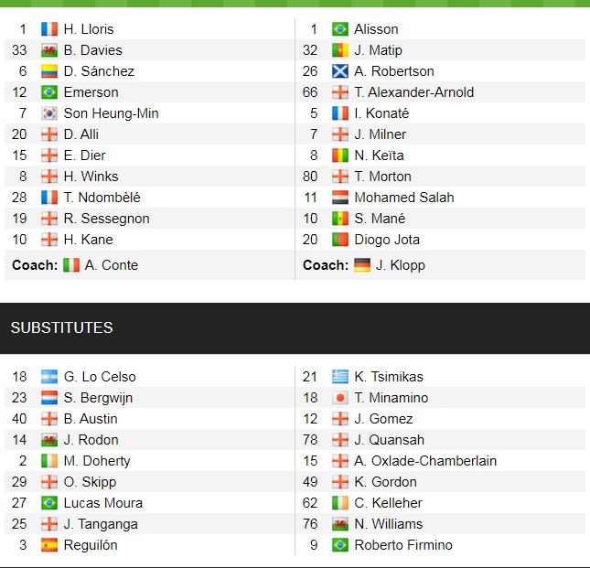Screen dimensions: 590x568
Task: Click substitute Lucas Moura's name
Action: 102,503
